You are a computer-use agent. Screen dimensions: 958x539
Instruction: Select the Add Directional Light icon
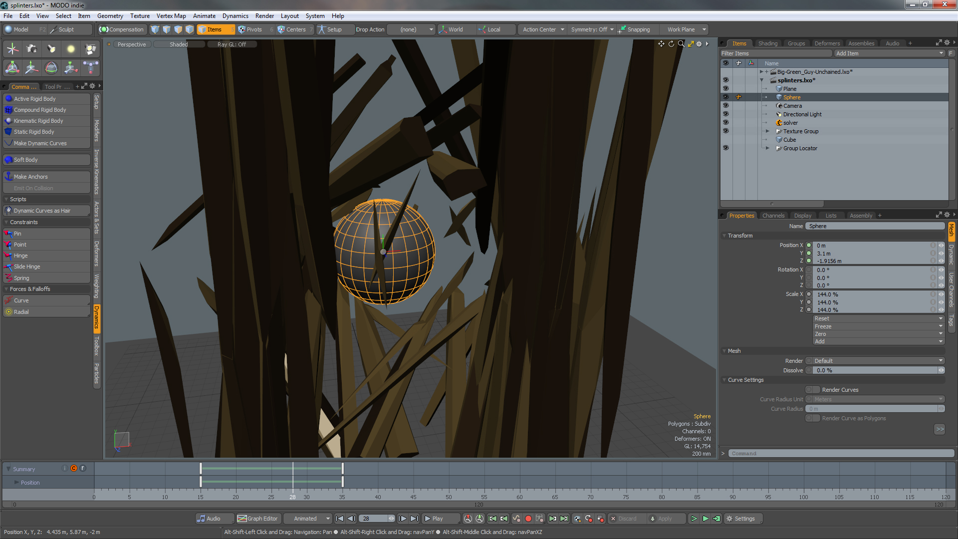pos(51,48)
